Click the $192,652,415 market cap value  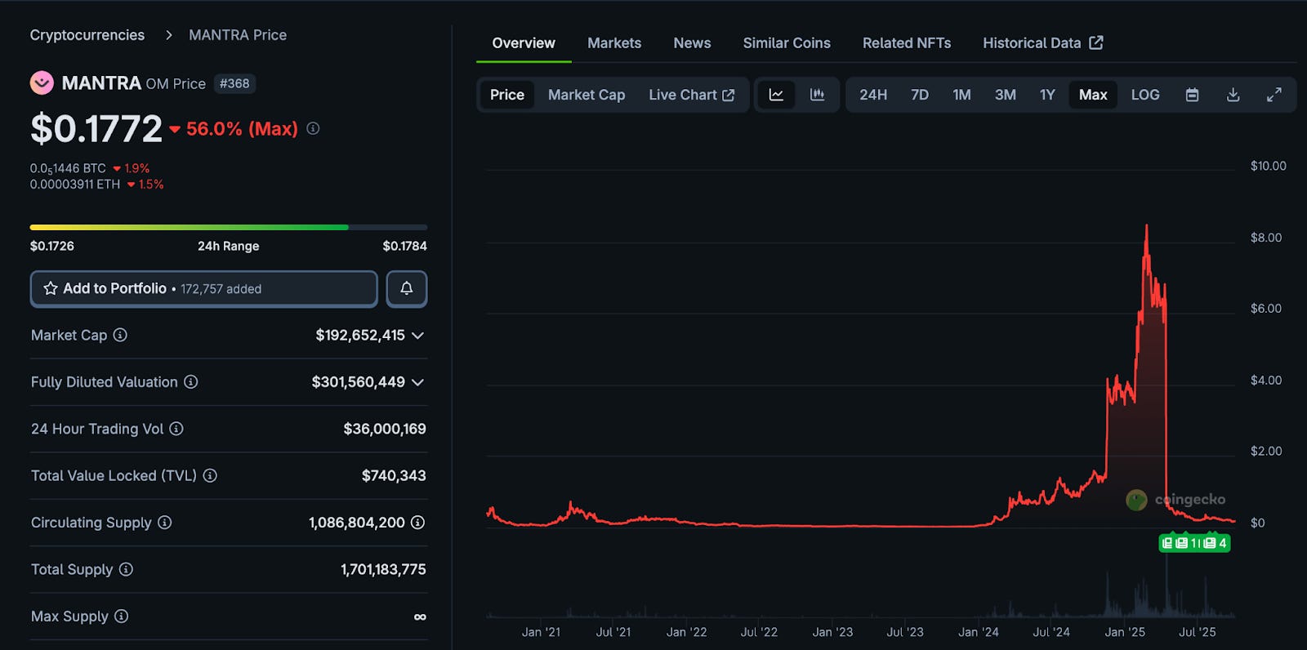pyautogui.click(x=360, y=335)
